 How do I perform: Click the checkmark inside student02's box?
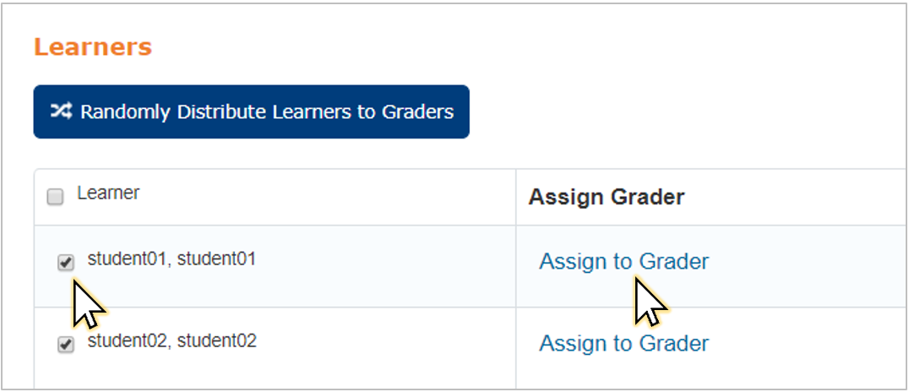coord(66,345)
